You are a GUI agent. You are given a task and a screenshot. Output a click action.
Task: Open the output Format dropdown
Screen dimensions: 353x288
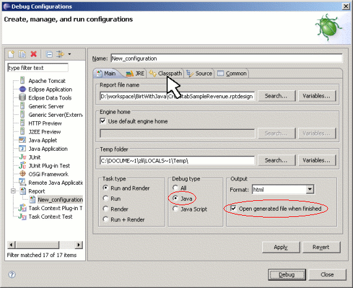click(x=310, y=190)
